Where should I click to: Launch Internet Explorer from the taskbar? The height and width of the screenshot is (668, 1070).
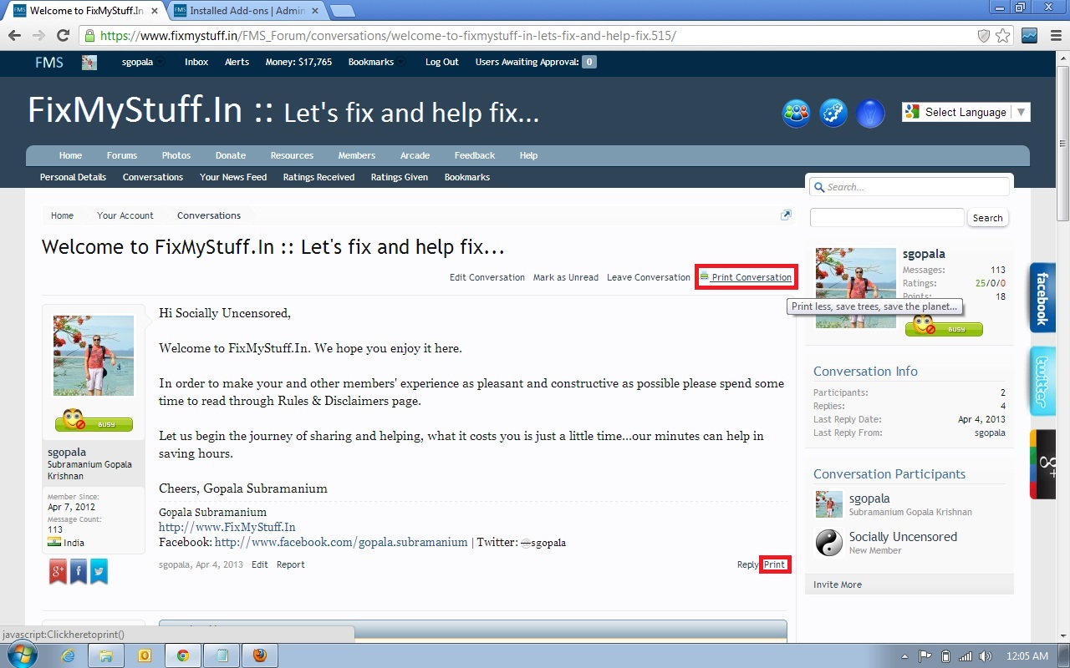tap(69, 655)
